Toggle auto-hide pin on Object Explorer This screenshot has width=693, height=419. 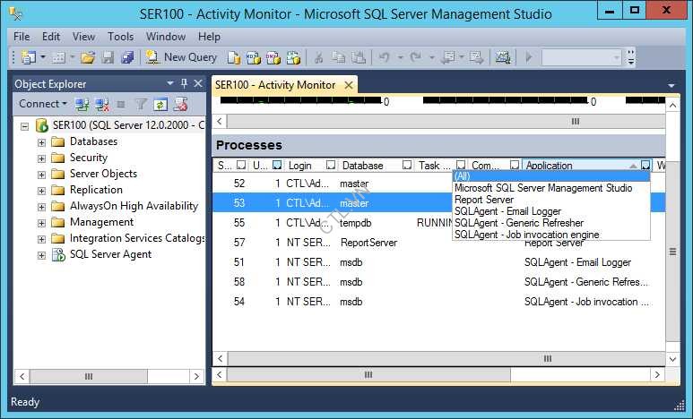[x=185, y=83]
